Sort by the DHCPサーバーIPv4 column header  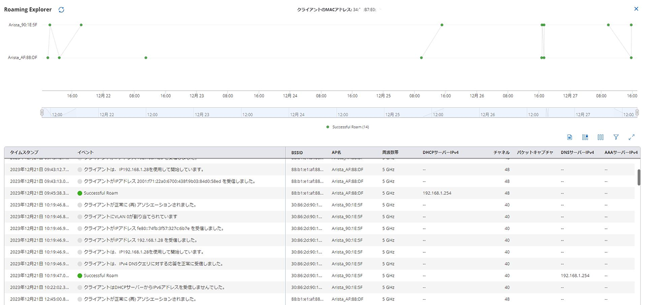(441, 152)
